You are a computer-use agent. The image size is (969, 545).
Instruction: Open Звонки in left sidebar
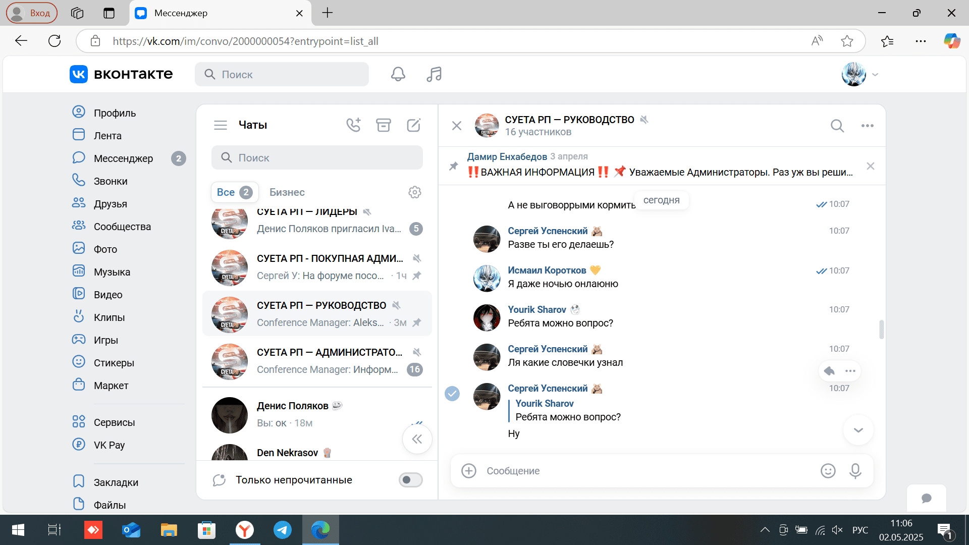(111, 181)
